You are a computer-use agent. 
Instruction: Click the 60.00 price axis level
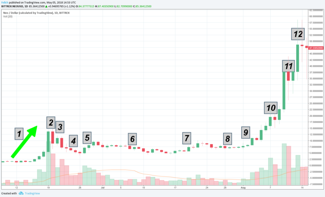(x=315, y=16)
